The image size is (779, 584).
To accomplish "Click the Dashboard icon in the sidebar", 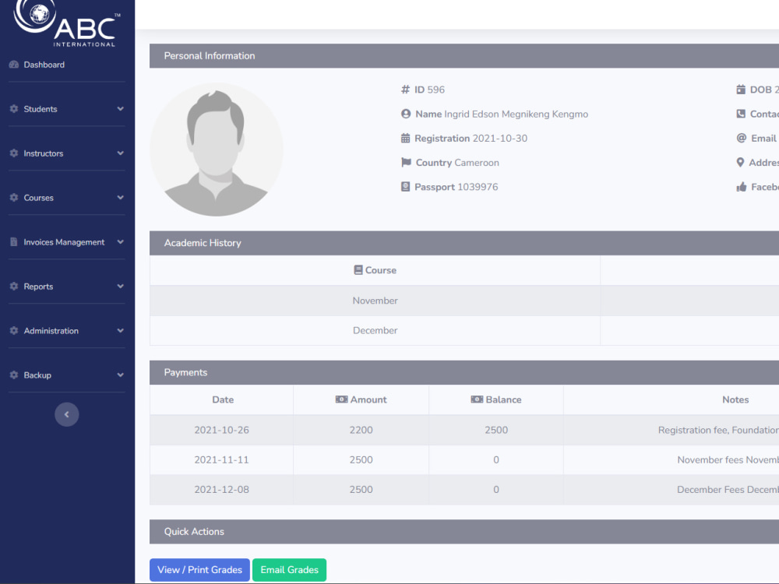I will click(x=12, y=65).
